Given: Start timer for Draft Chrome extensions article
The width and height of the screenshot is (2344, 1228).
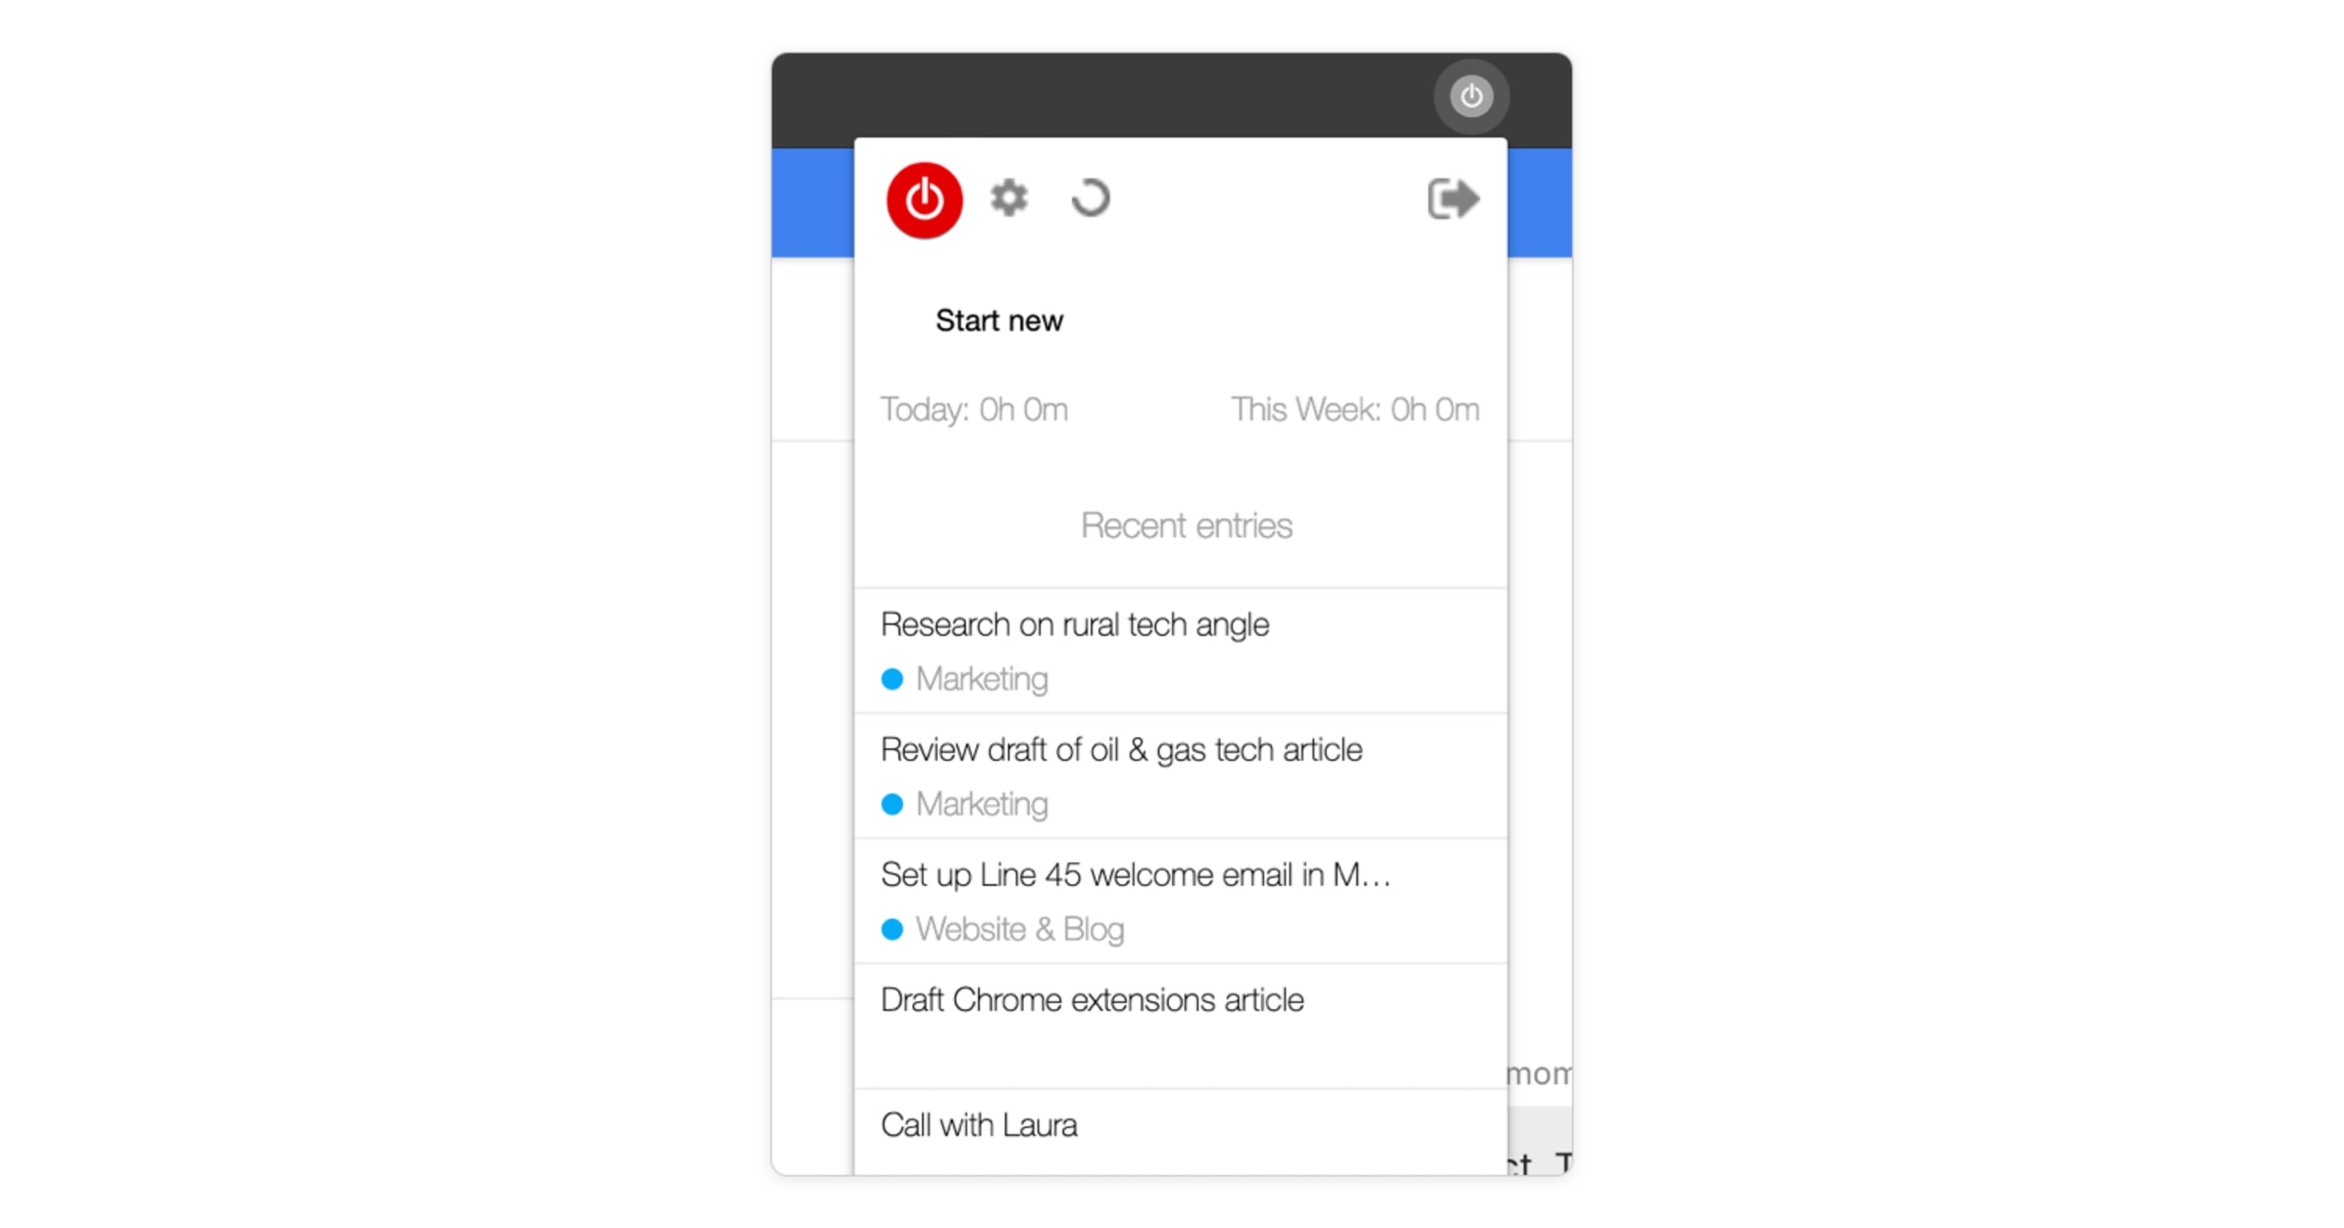Looking at the screenshot, I should tap(1090, 1000).
